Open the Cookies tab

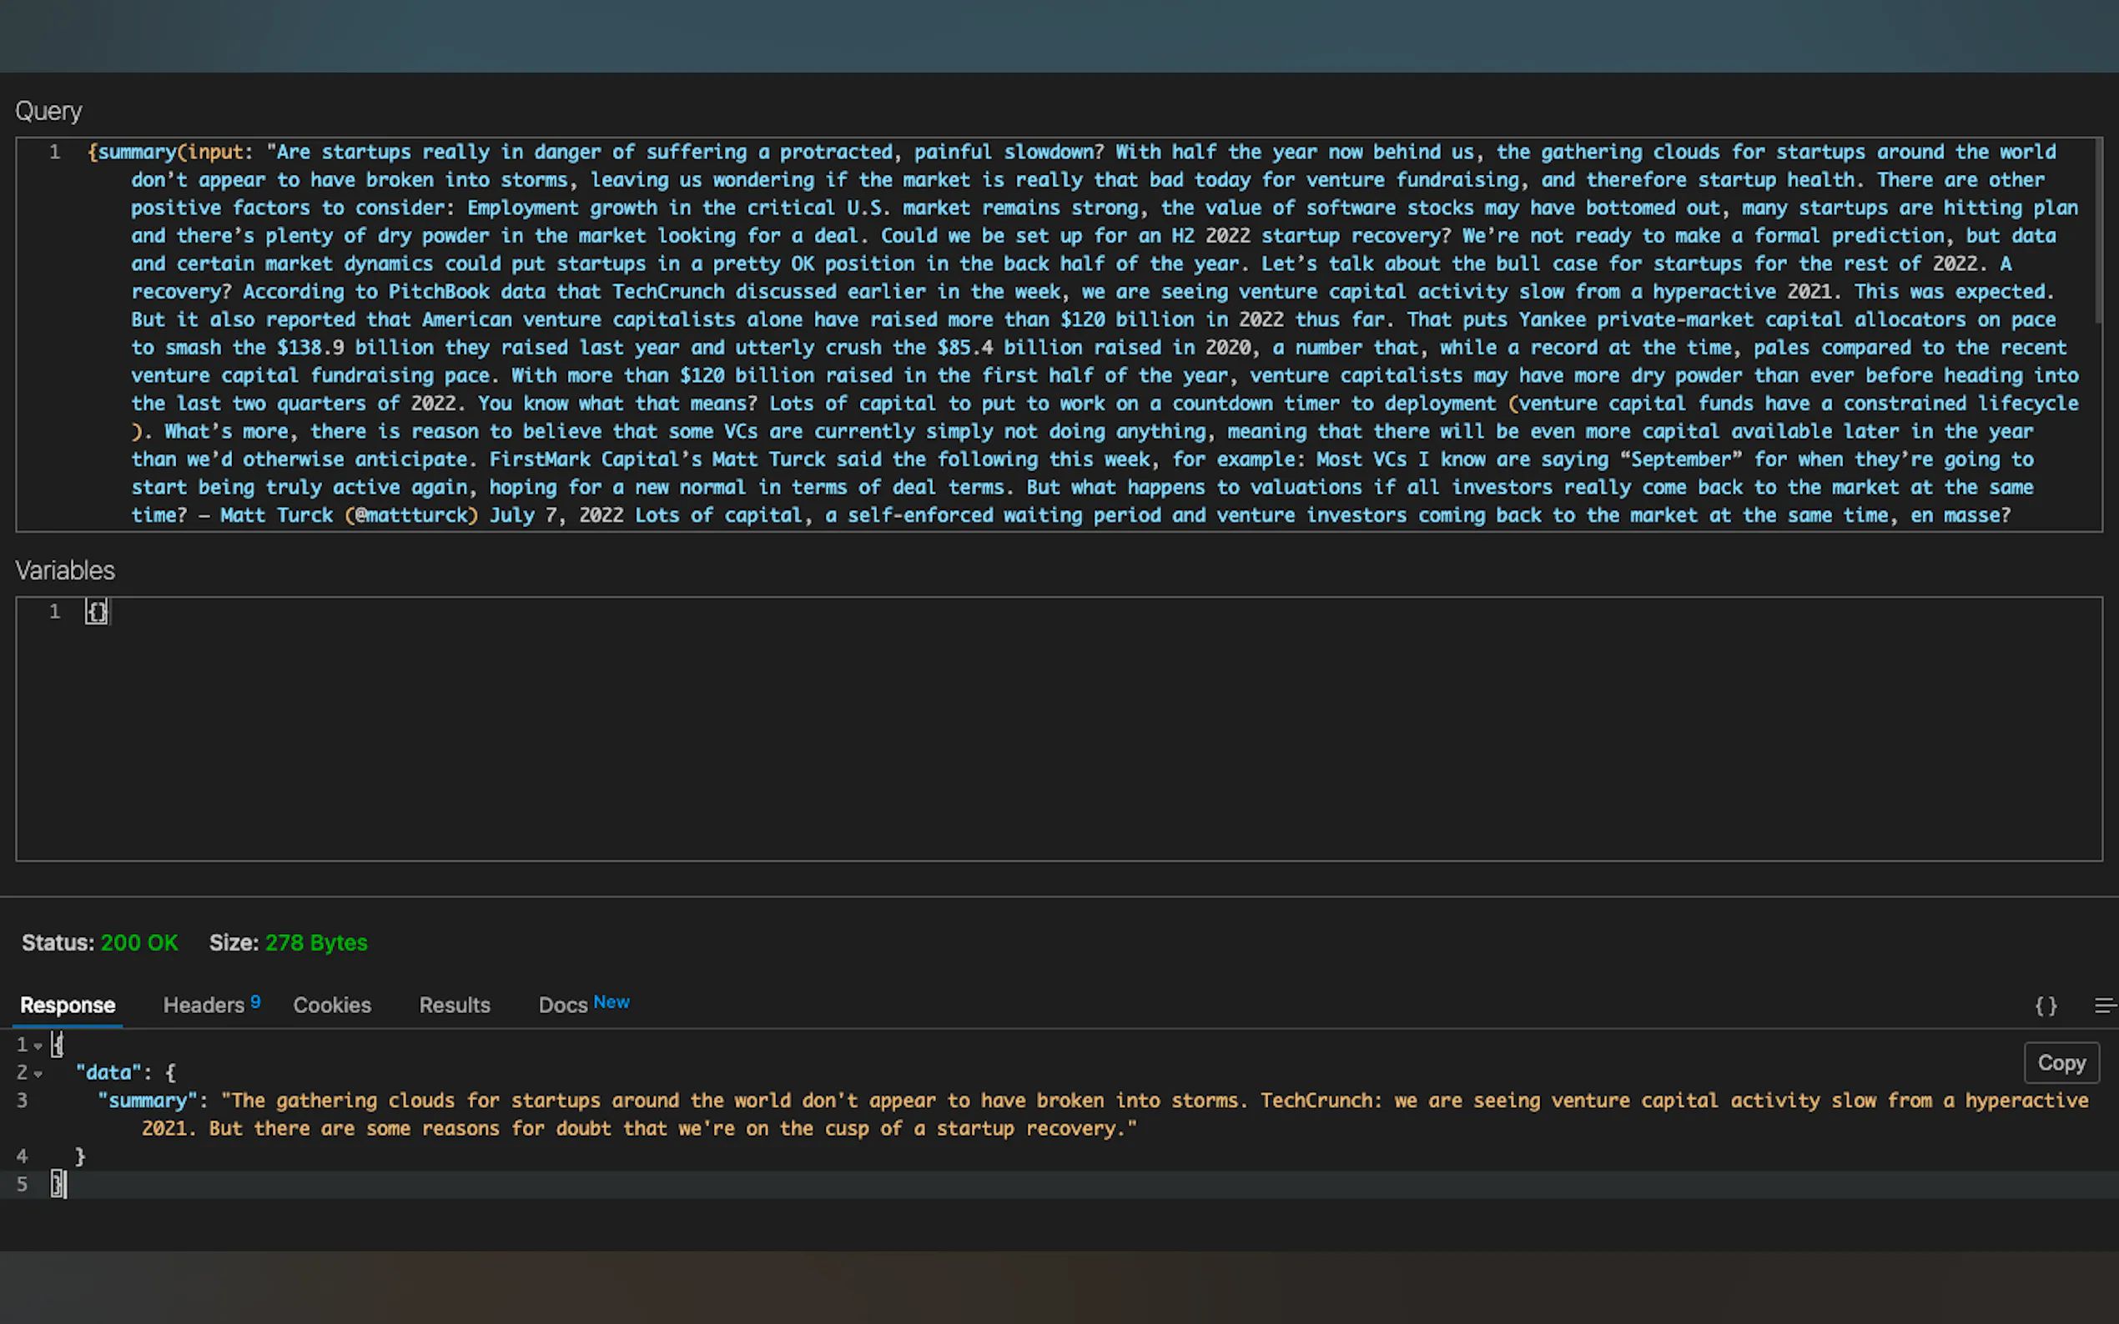(332, 1006)
